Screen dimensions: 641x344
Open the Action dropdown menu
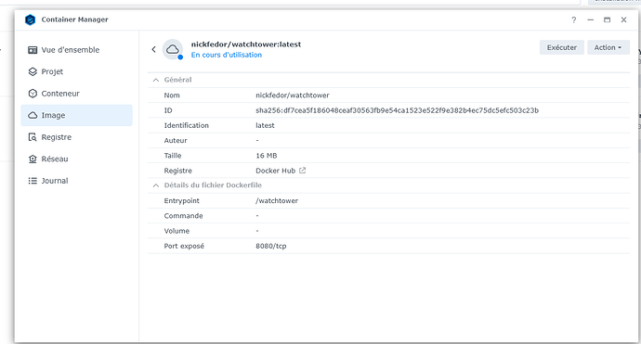[x=608, y=47]
